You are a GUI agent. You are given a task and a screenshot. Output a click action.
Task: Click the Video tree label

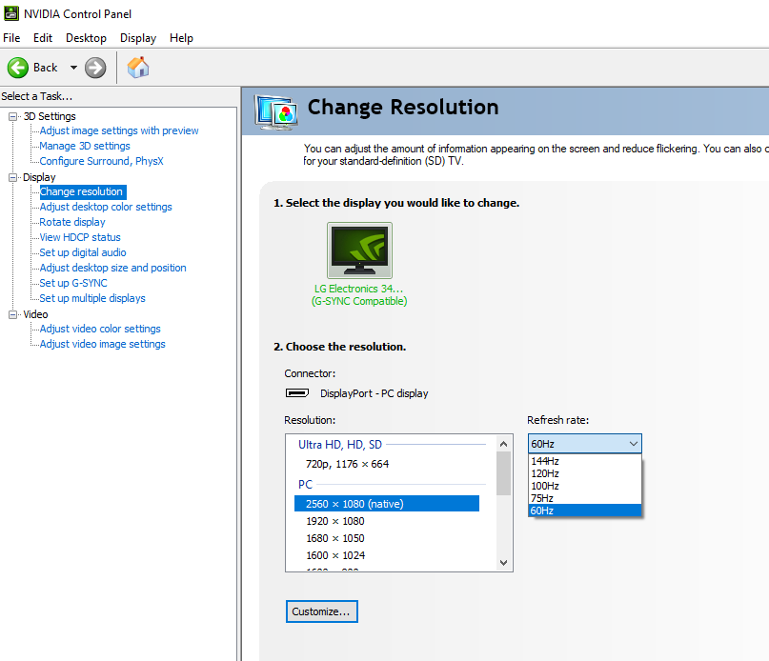[35, 314]
